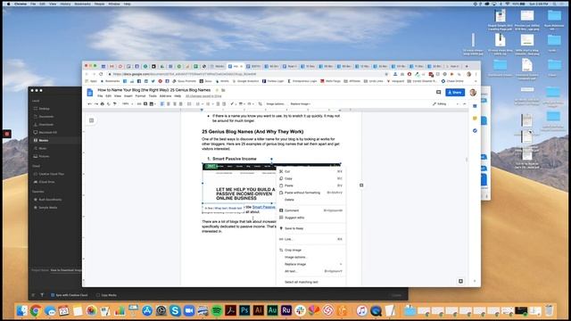
Task: Click the Chrome address bar
Action: tap(248, 74)
